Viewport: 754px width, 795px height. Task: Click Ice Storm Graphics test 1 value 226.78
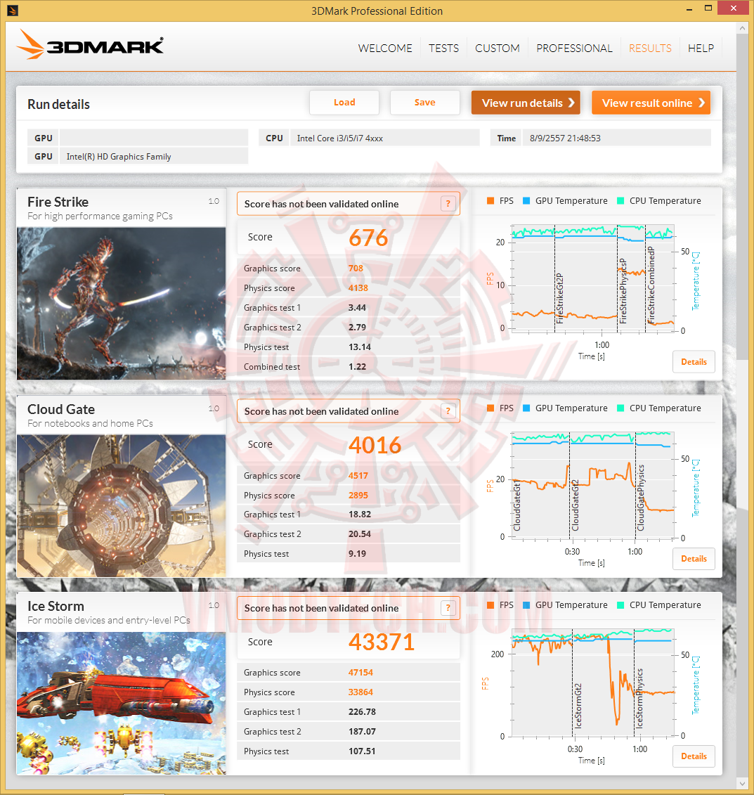(x=363, y=712)
